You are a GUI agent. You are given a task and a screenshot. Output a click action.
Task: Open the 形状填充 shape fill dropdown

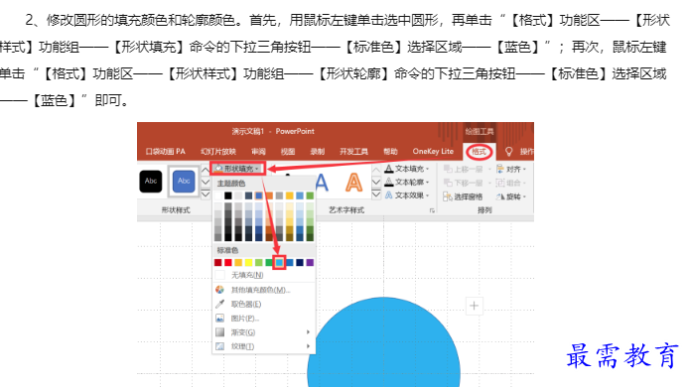pos(237,169)
